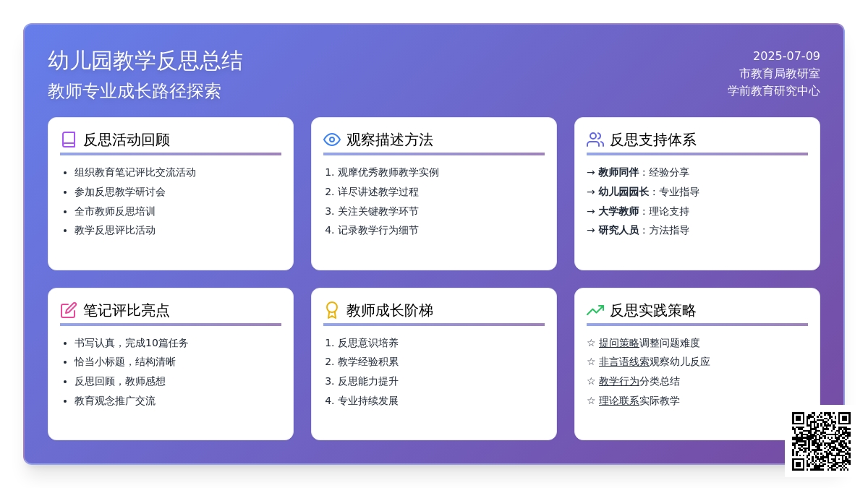Select the bullet 反思回顾，教师感想
Screen dimensions: 868x488
tap(120, 381)
